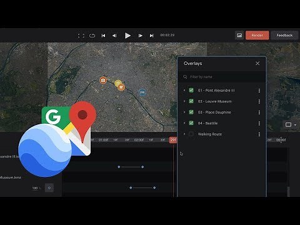
Task: Uncheck 03 - Place Dauphine overlay
Action: pyautogui.click(x=191, y=112)
